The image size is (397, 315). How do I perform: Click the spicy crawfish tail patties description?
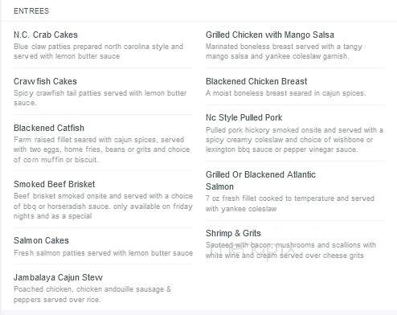[x=100, y=98]
